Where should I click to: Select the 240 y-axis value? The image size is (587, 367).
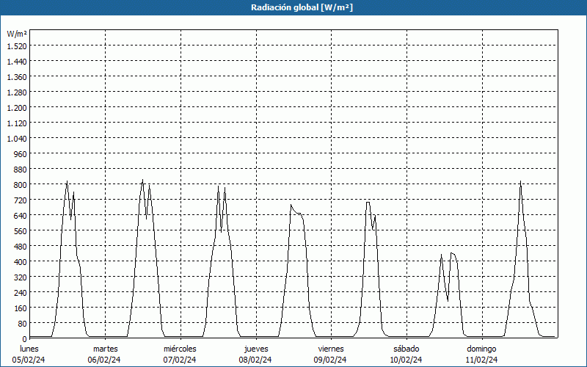click(x=20, y=292)
